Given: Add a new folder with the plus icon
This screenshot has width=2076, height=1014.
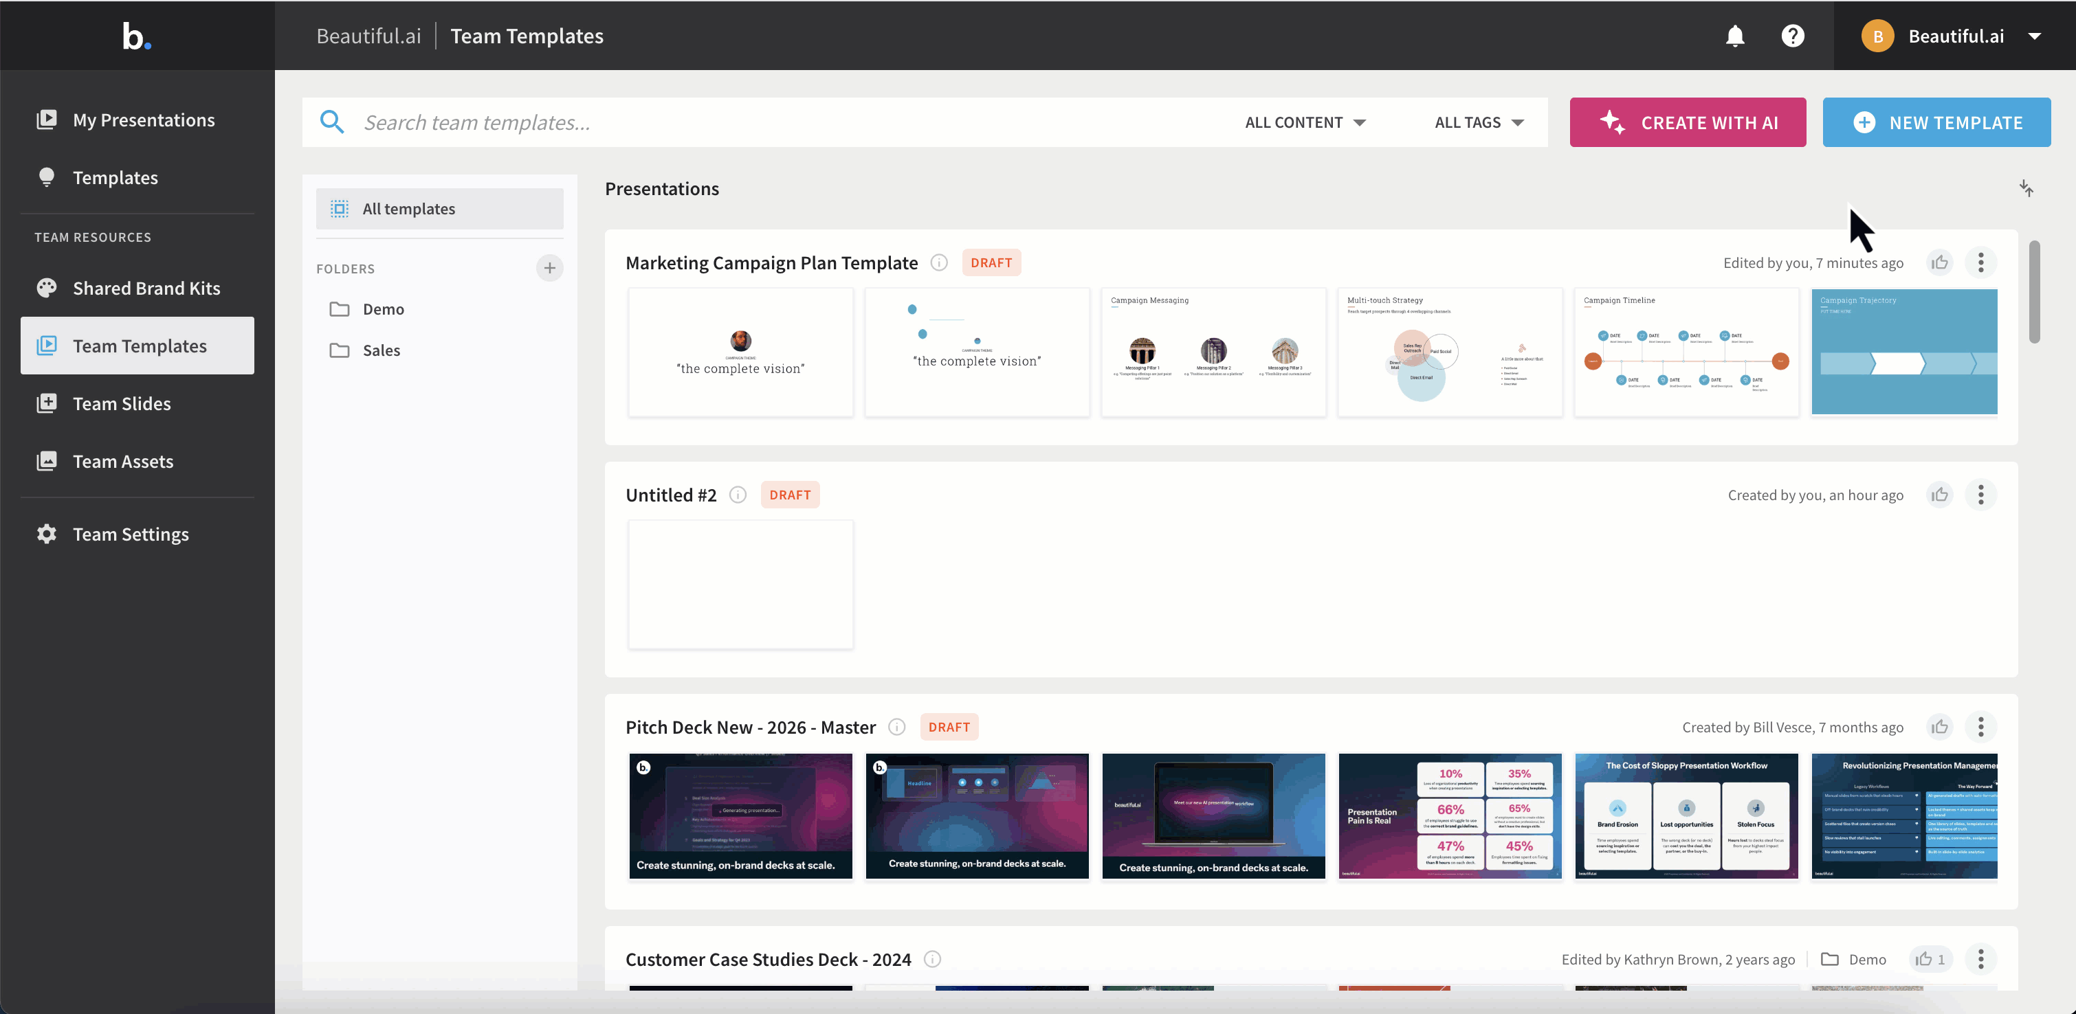Looking at the screenshot, I should click(550, 268).
